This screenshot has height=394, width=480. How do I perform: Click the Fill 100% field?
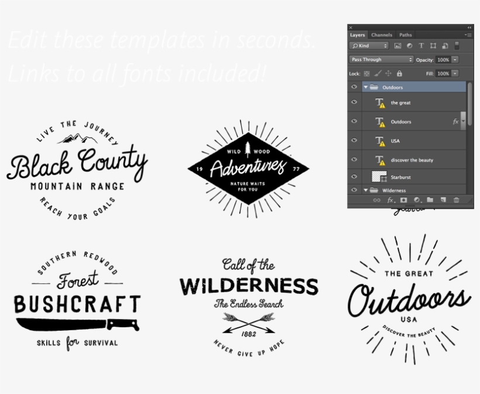point(443,74)
